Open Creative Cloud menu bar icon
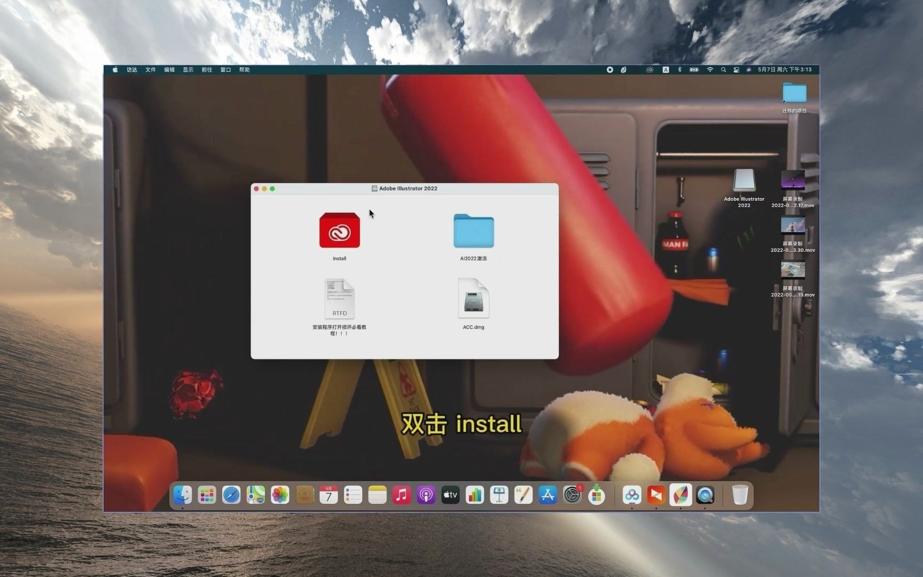The image size is (923, 577). pos(650,69)
